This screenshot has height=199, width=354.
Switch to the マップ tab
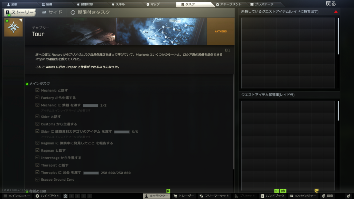coord(153,4)
